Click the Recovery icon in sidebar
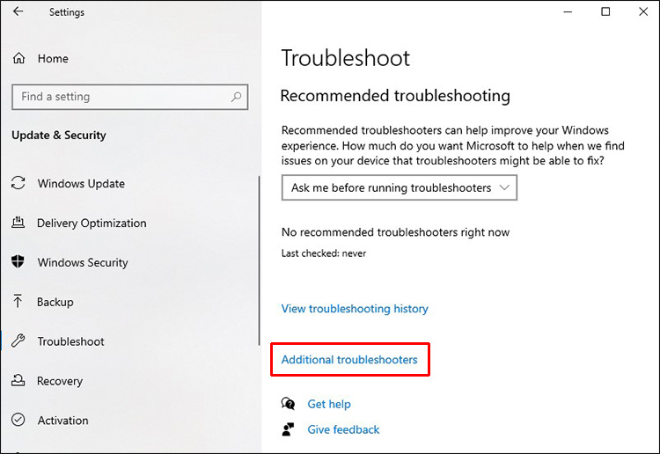660x454 pixels. tap(18, 381)
